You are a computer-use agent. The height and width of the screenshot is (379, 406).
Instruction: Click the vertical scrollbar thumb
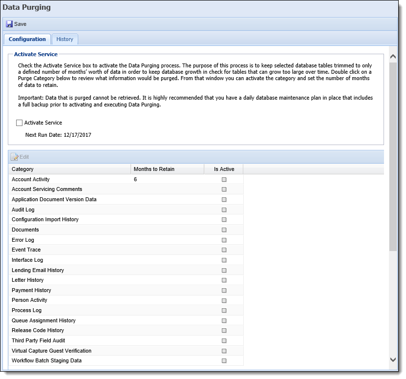coord(393,156)
